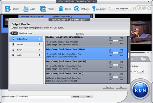Adjust quality slider for H264 profile
Image resolution: width=153 pixels, height=103 pixels.
point(116,53)
